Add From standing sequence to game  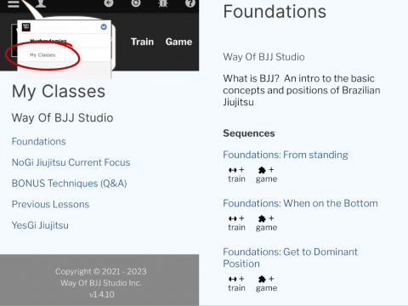[266, 174]
